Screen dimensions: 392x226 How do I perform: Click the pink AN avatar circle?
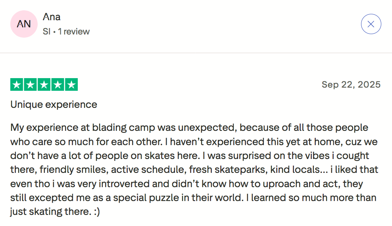(x=24, y=24)
